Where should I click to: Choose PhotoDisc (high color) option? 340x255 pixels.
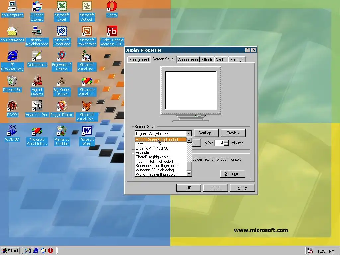tap(161, 157)
